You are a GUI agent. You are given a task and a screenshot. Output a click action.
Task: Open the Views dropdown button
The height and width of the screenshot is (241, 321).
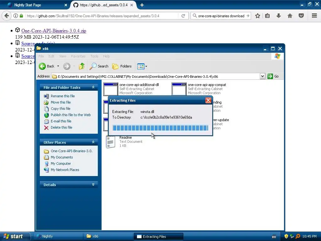pos(142,67)
